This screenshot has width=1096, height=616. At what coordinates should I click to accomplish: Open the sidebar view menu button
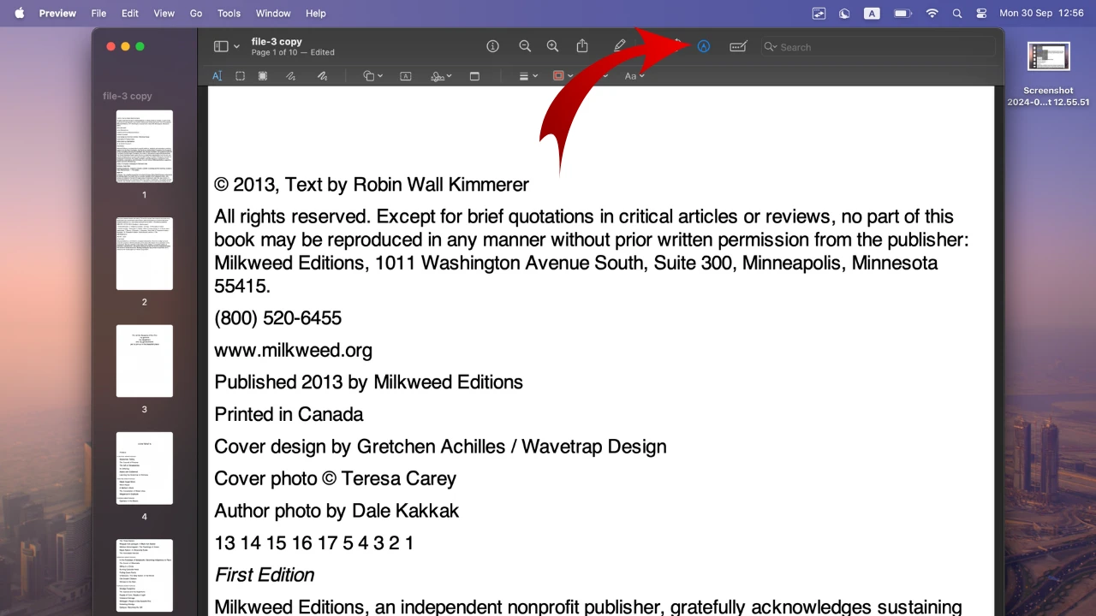[221, 46]
